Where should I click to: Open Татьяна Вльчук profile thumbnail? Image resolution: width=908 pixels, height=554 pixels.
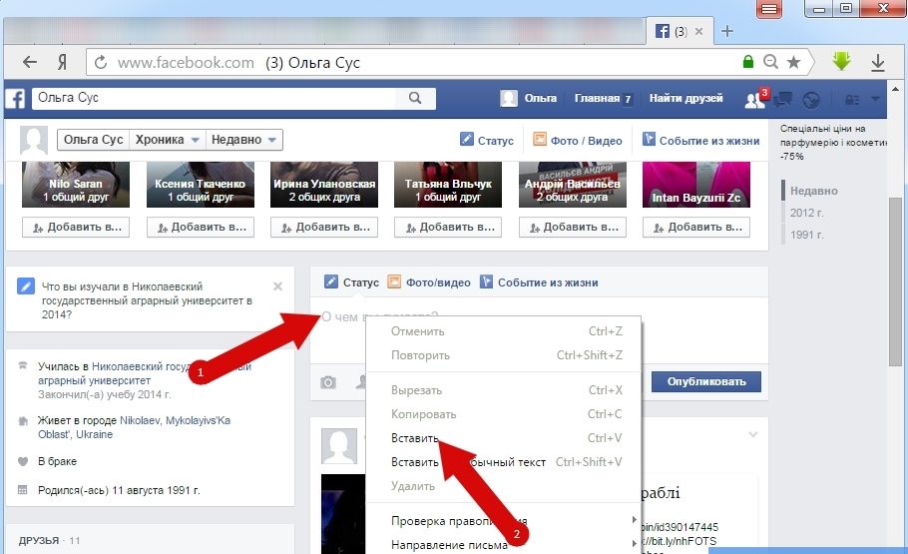point(448,185)
